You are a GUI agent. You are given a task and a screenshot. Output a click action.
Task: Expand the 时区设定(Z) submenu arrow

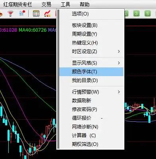pos(119,52)
